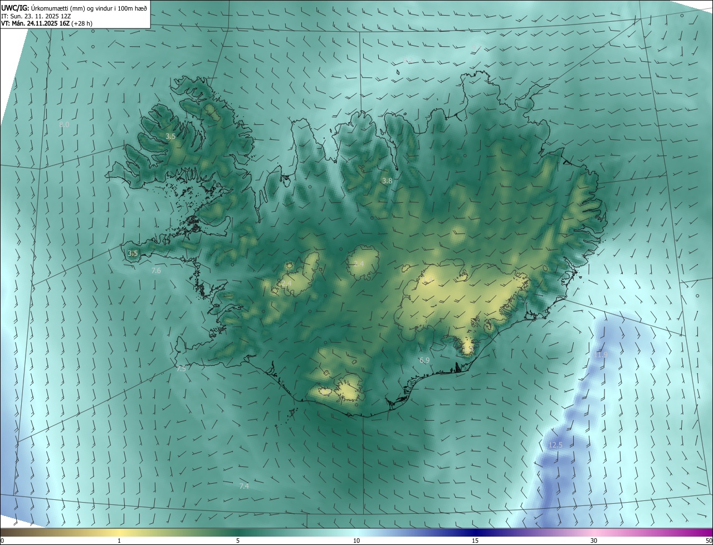
Task: Click the title line 'UWC/IG: Úrkomumætti (mm) og vindur i 100m hæð'
Action: pos(74,7)
